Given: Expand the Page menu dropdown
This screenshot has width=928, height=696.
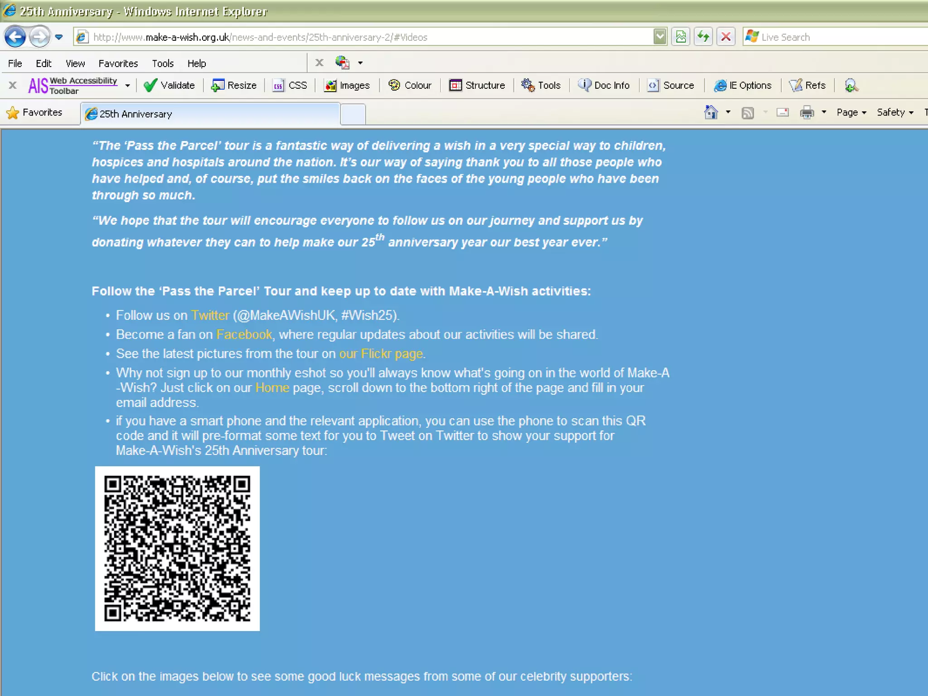Looking at the screenshot, I should 851,112.
